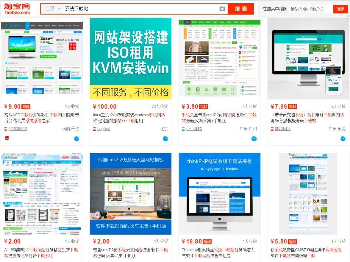Open the linux主机KVM架设 product title
Screen dimensions: 350x262
[129, 118]
